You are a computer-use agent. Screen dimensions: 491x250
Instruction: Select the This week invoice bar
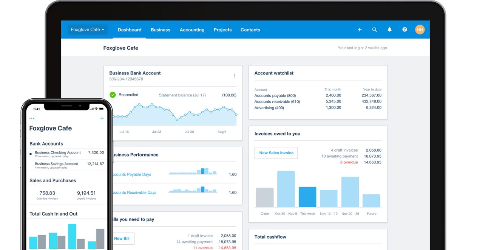pyautogui.click(x=307, y=197)
